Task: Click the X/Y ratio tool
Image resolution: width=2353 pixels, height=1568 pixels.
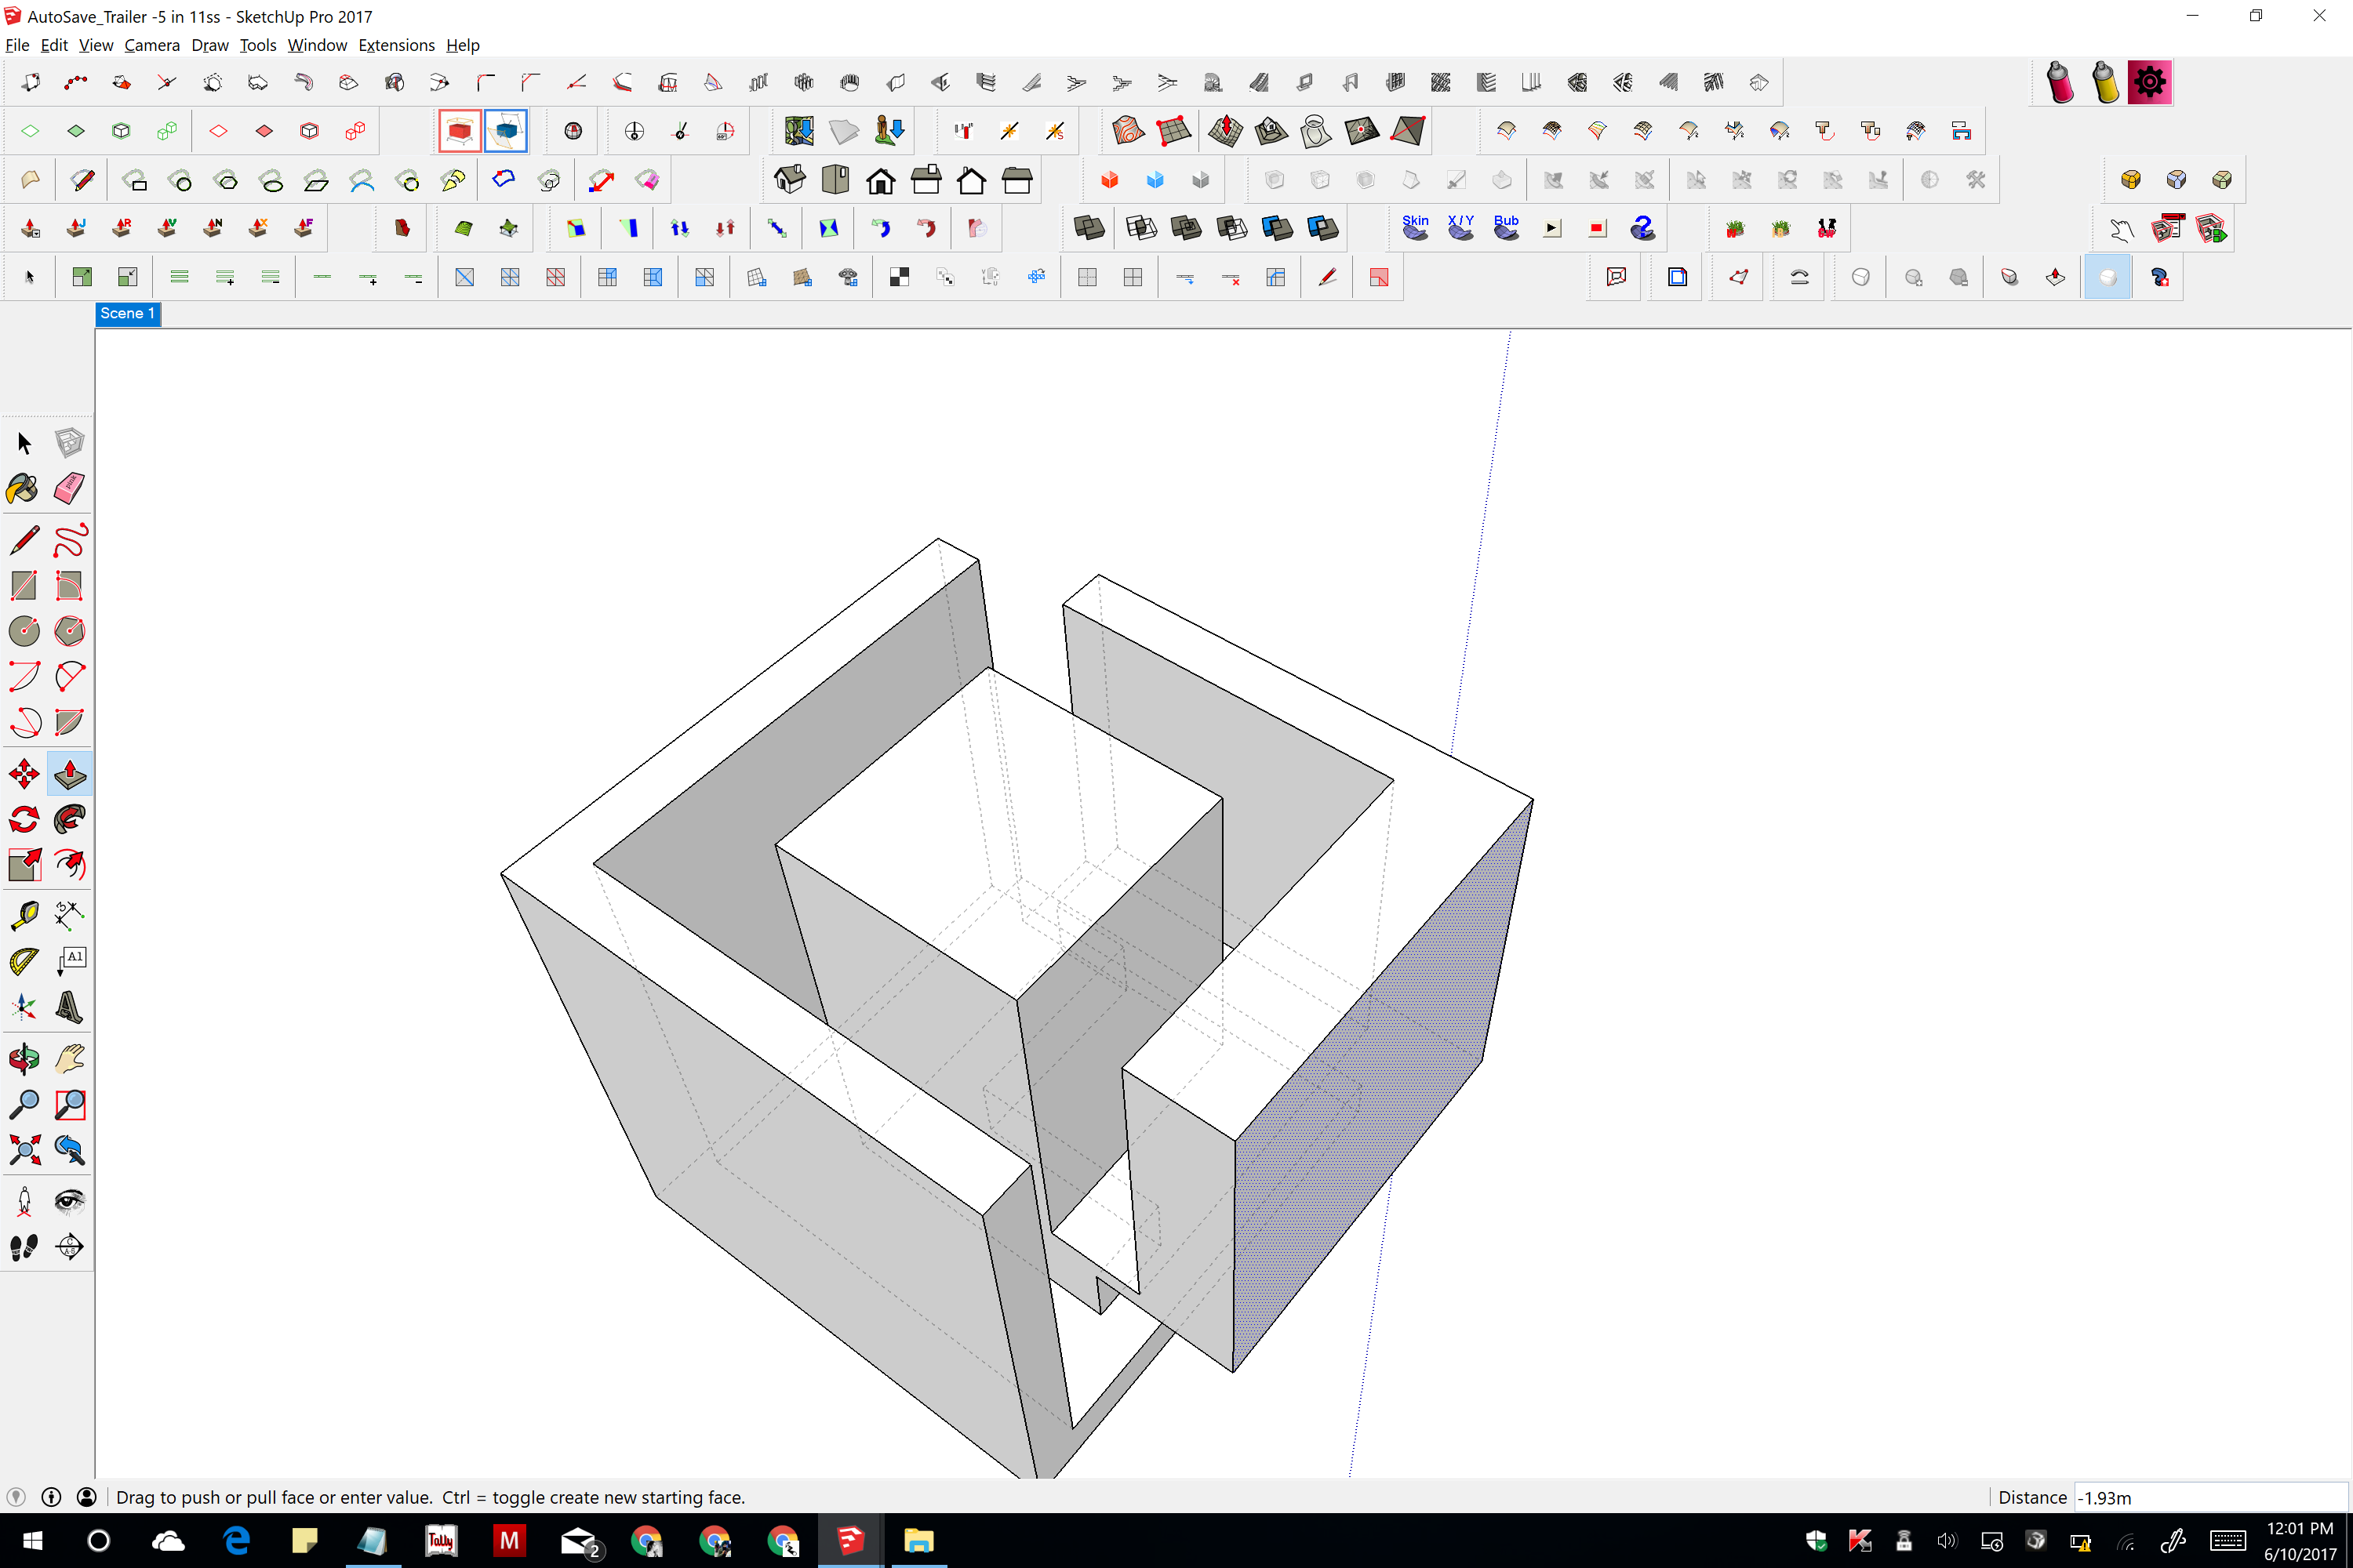Action: pyautogui.click(x=1460, y=228)
